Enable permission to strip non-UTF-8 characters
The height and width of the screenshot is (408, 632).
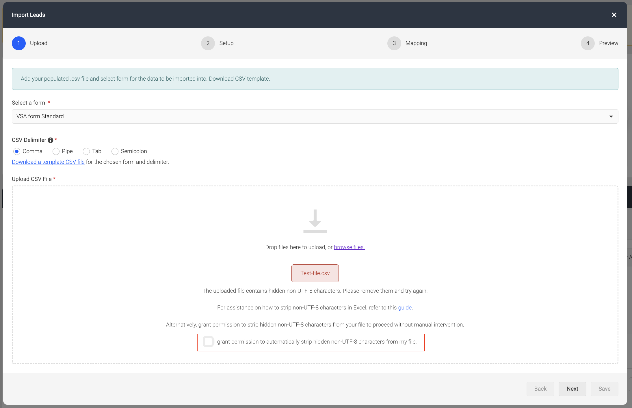point(208,342)
